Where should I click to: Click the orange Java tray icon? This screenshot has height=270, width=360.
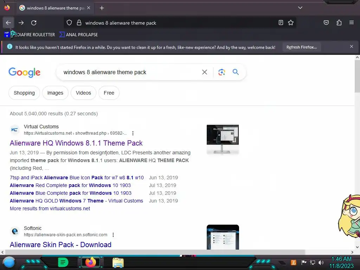(x=294, y=262)
